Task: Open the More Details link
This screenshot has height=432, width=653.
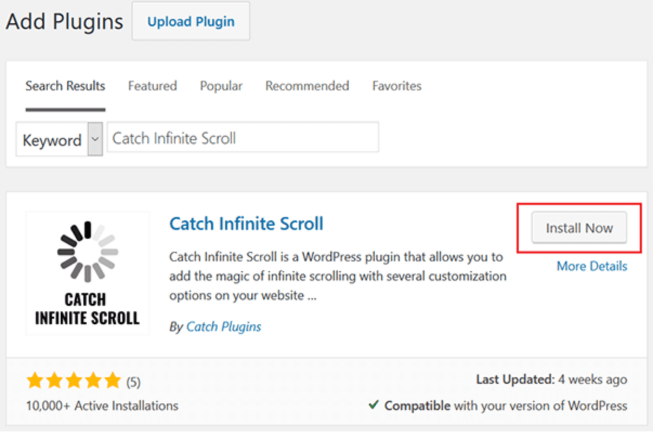Action: click(592, 266)
